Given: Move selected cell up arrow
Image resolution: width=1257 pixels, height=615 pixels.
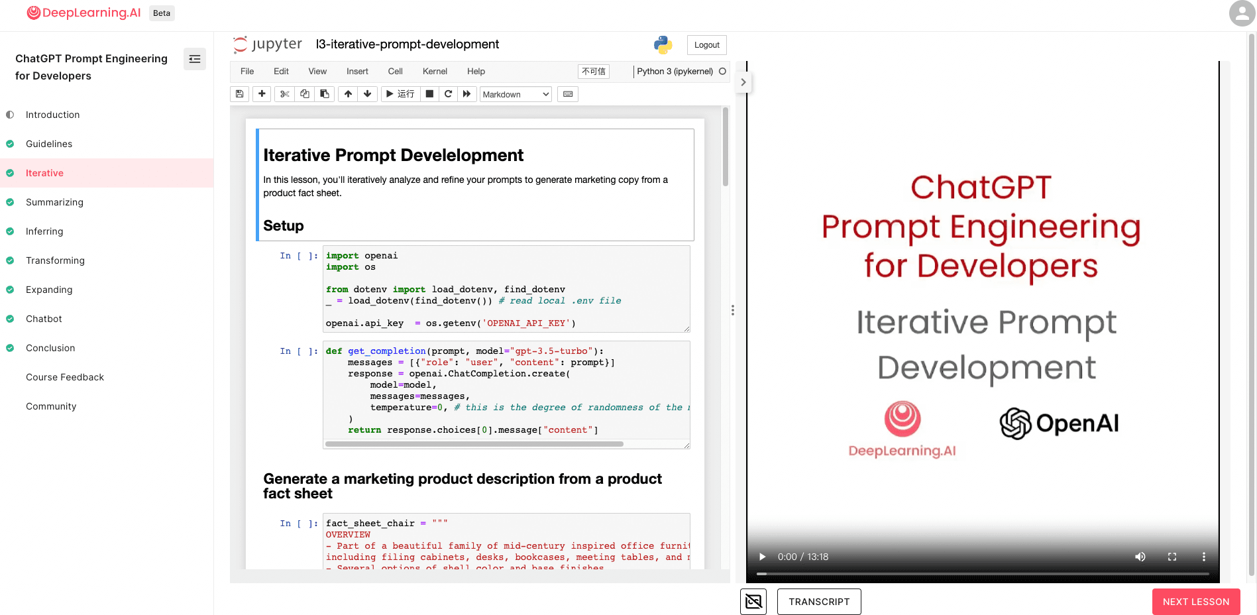Looking at the screenshot, I should tap(348, 94).
